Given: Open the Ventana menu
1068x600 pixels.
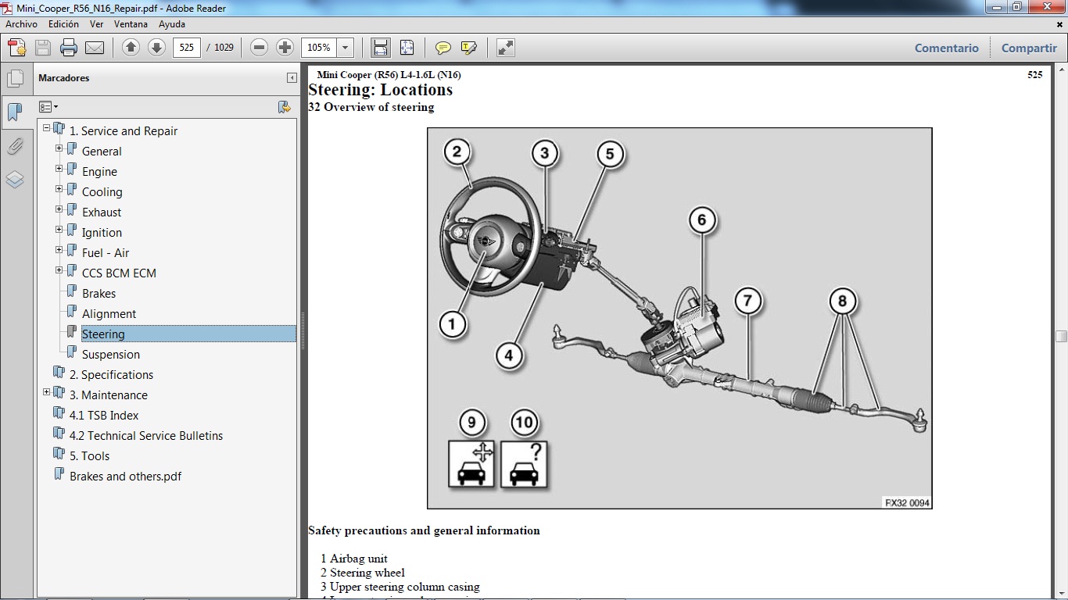Looking at the screenshot, I should coord(131,24).
